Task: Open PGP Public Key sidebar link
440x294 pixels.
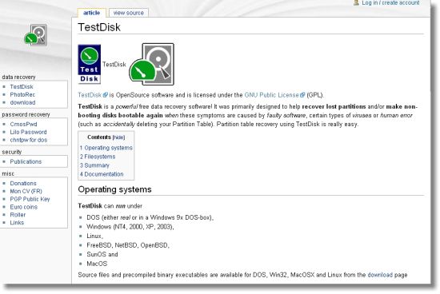Action: pyautogui.click(x=30, y=199)
